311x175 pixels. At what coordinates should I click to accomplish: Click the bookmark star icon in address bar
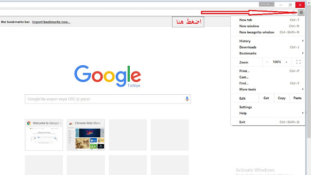294,13
